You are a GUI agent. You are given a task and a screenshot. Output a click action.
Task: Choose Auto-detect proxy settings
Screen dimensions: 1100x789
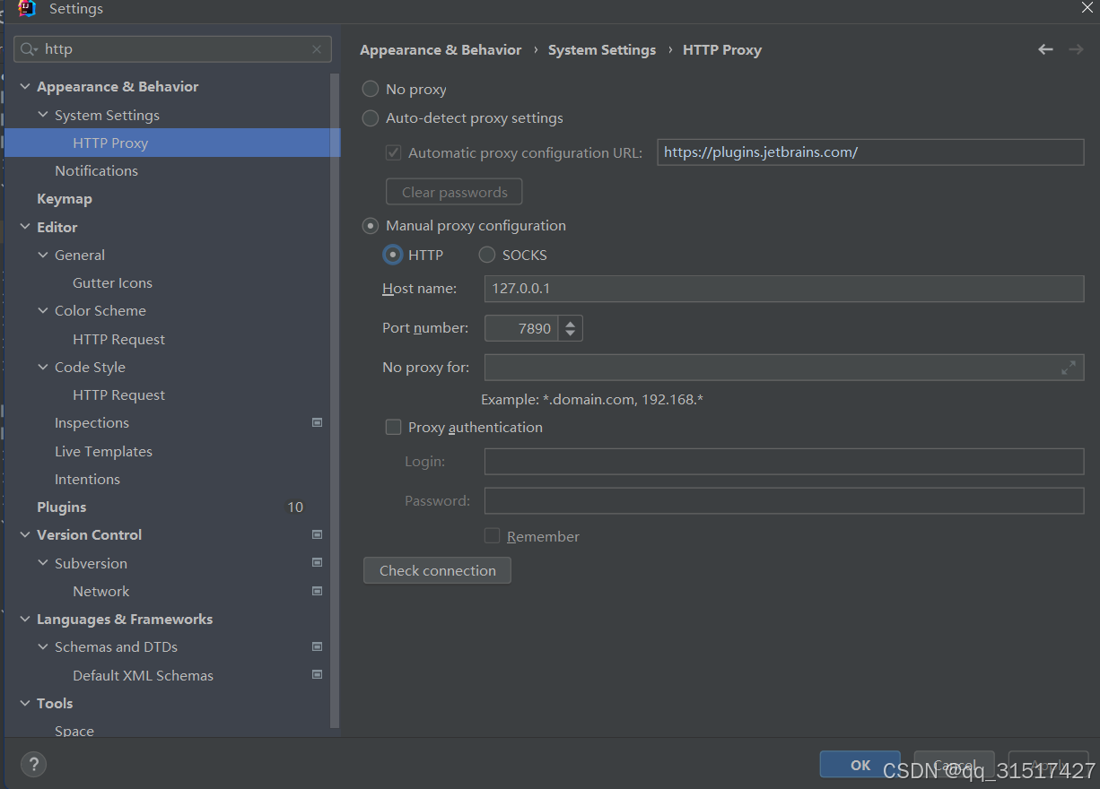coord(371,117)
